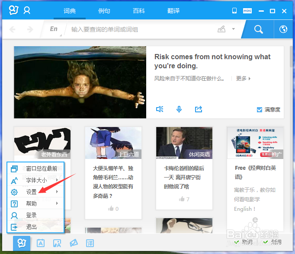This screenshot has height=254, width=295.
Task: Click the login person icon in menu
Action: pos(14,216)
